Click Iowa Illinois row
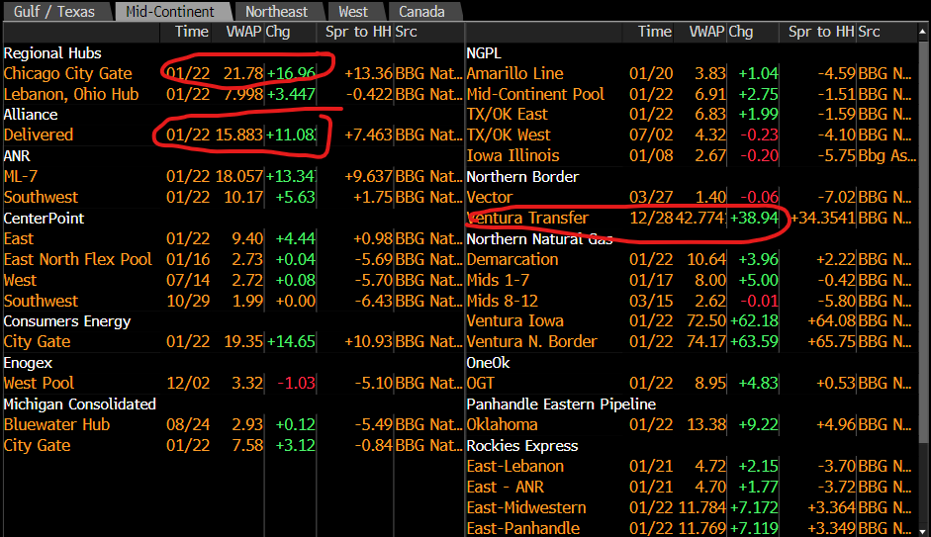The width and height of the screenshot is (931, 537). coord(692,155)
